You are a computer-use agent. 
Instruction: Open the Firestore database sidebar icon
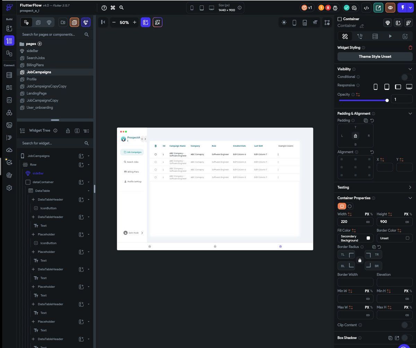coord(9,75)
